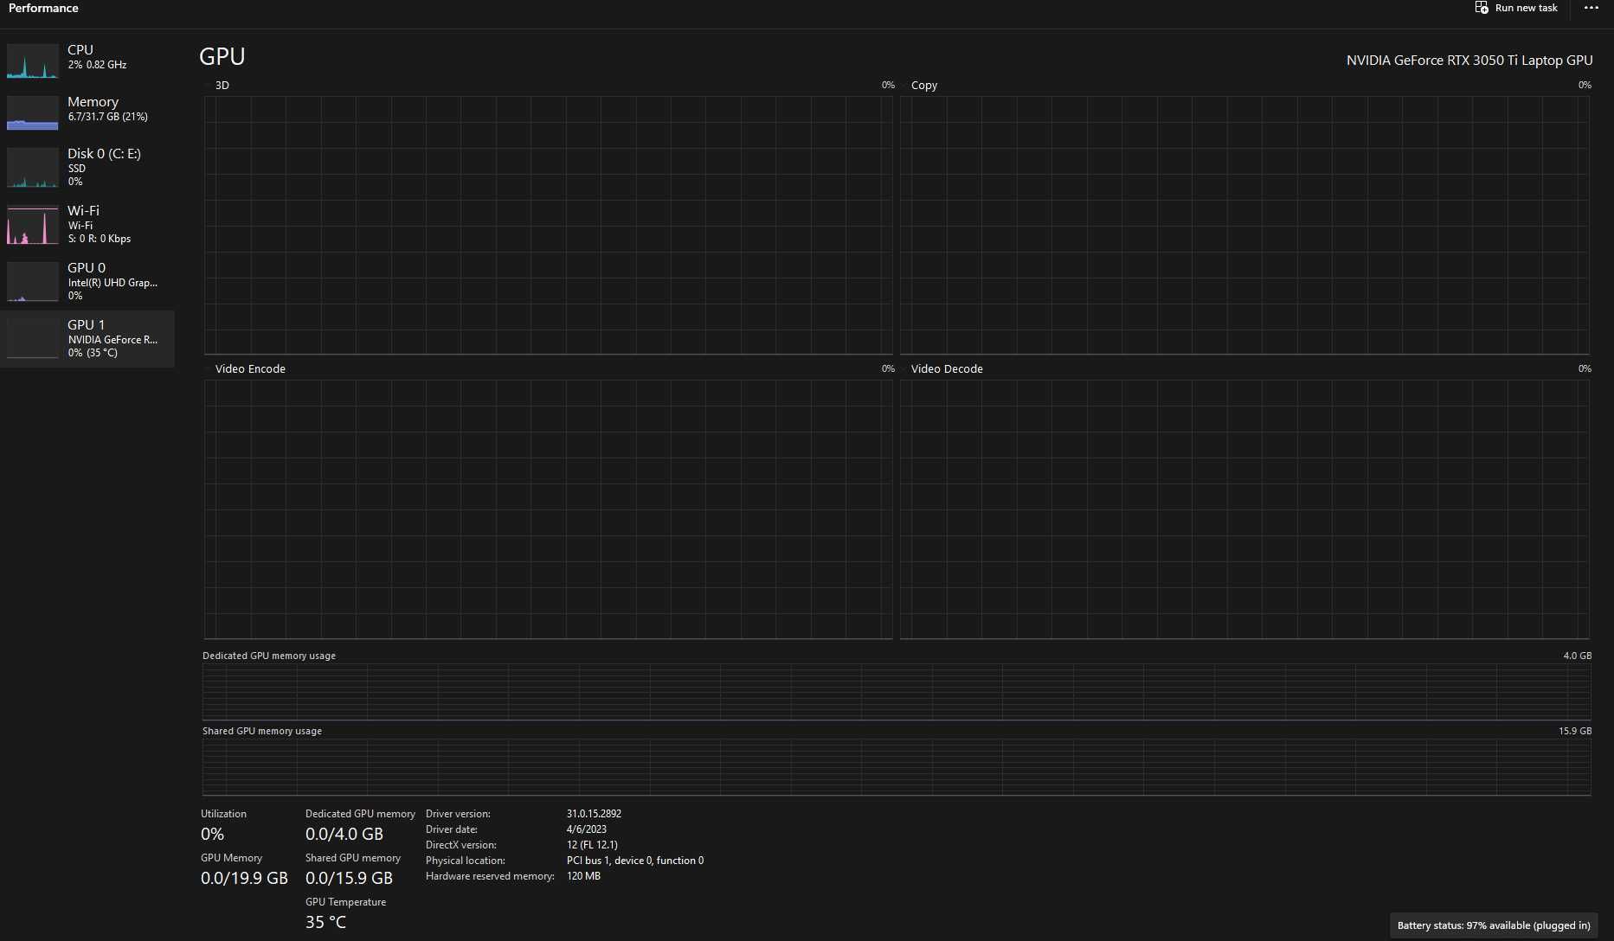This screenshot has width=1614, height=941.
Task: Click the NVIDIA GeForce RTX 3050 Ti title
Action: pyautogui.click(x=1469, y=61)
